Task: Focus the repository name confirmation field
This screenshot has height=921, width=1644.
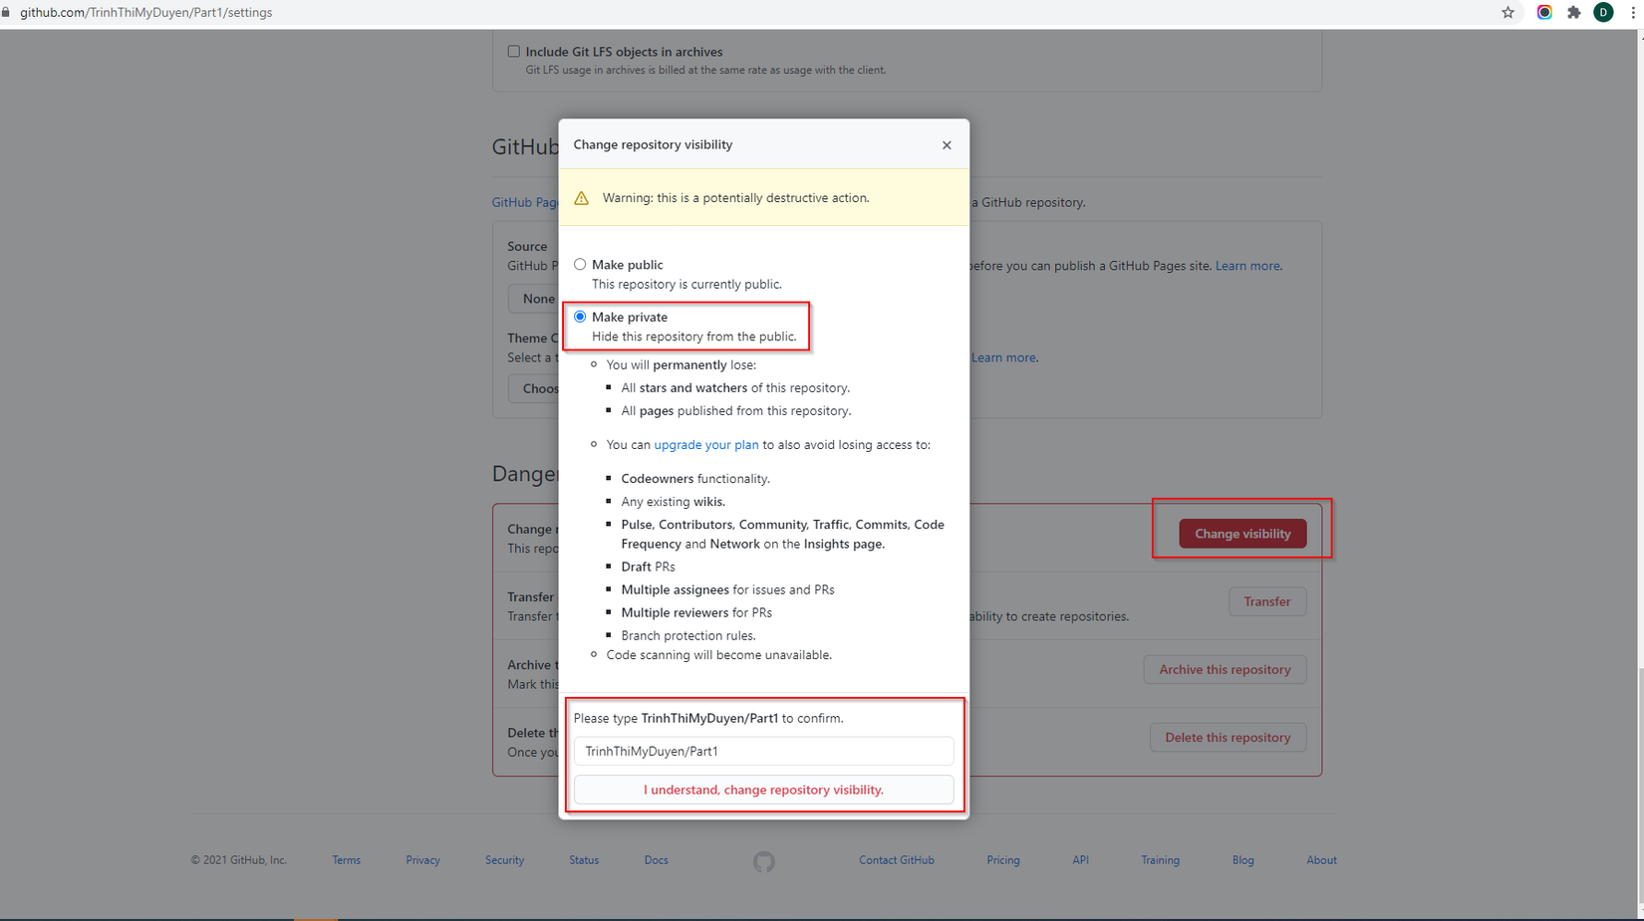Action: pos(763,751)
